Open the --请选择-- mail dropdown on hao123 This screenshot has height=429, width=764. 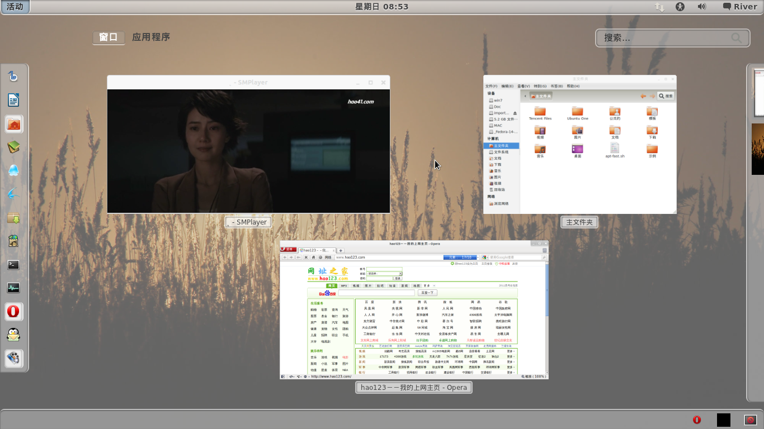[x=384, y=274]
